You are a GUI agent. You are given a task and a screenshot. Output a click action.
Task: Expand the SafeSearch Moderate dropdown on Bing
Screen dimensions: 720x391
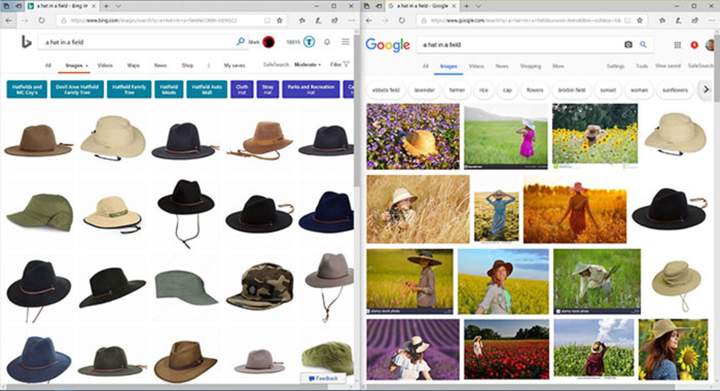(x=307, y=65)
